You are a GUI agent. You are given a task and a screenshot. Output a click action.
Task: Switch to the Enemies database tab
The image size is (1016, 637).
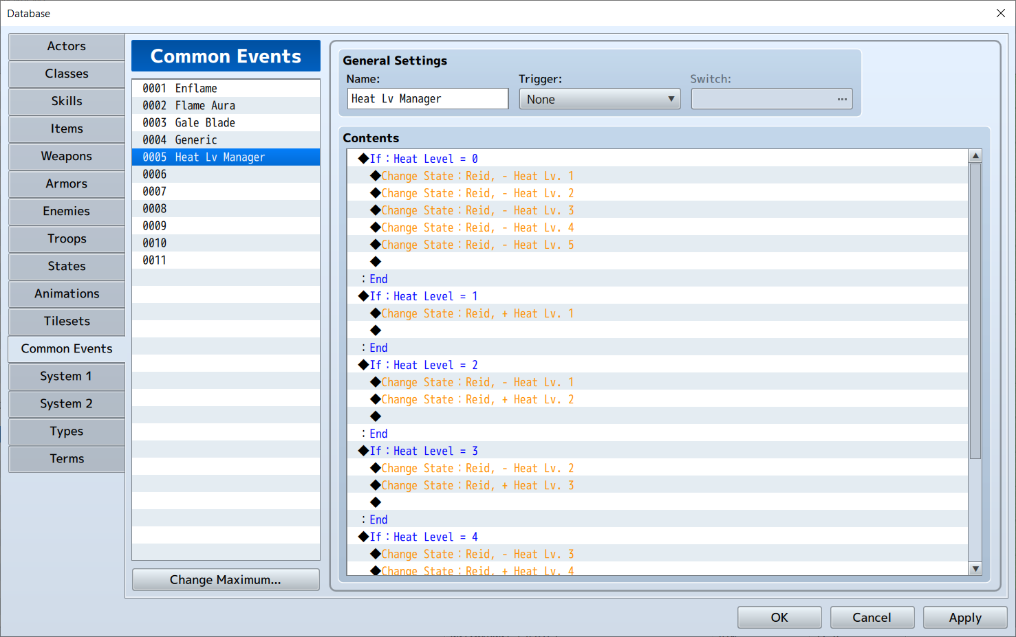(66, 211)
